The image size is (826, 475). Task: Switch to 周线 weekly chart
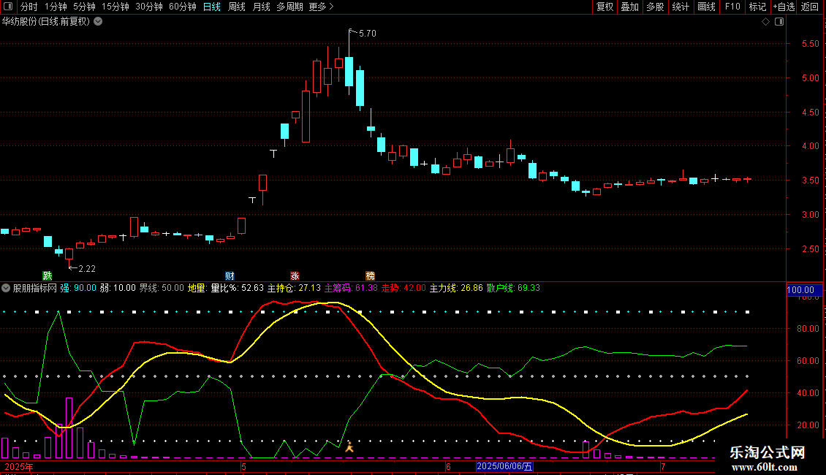(237, 7)
